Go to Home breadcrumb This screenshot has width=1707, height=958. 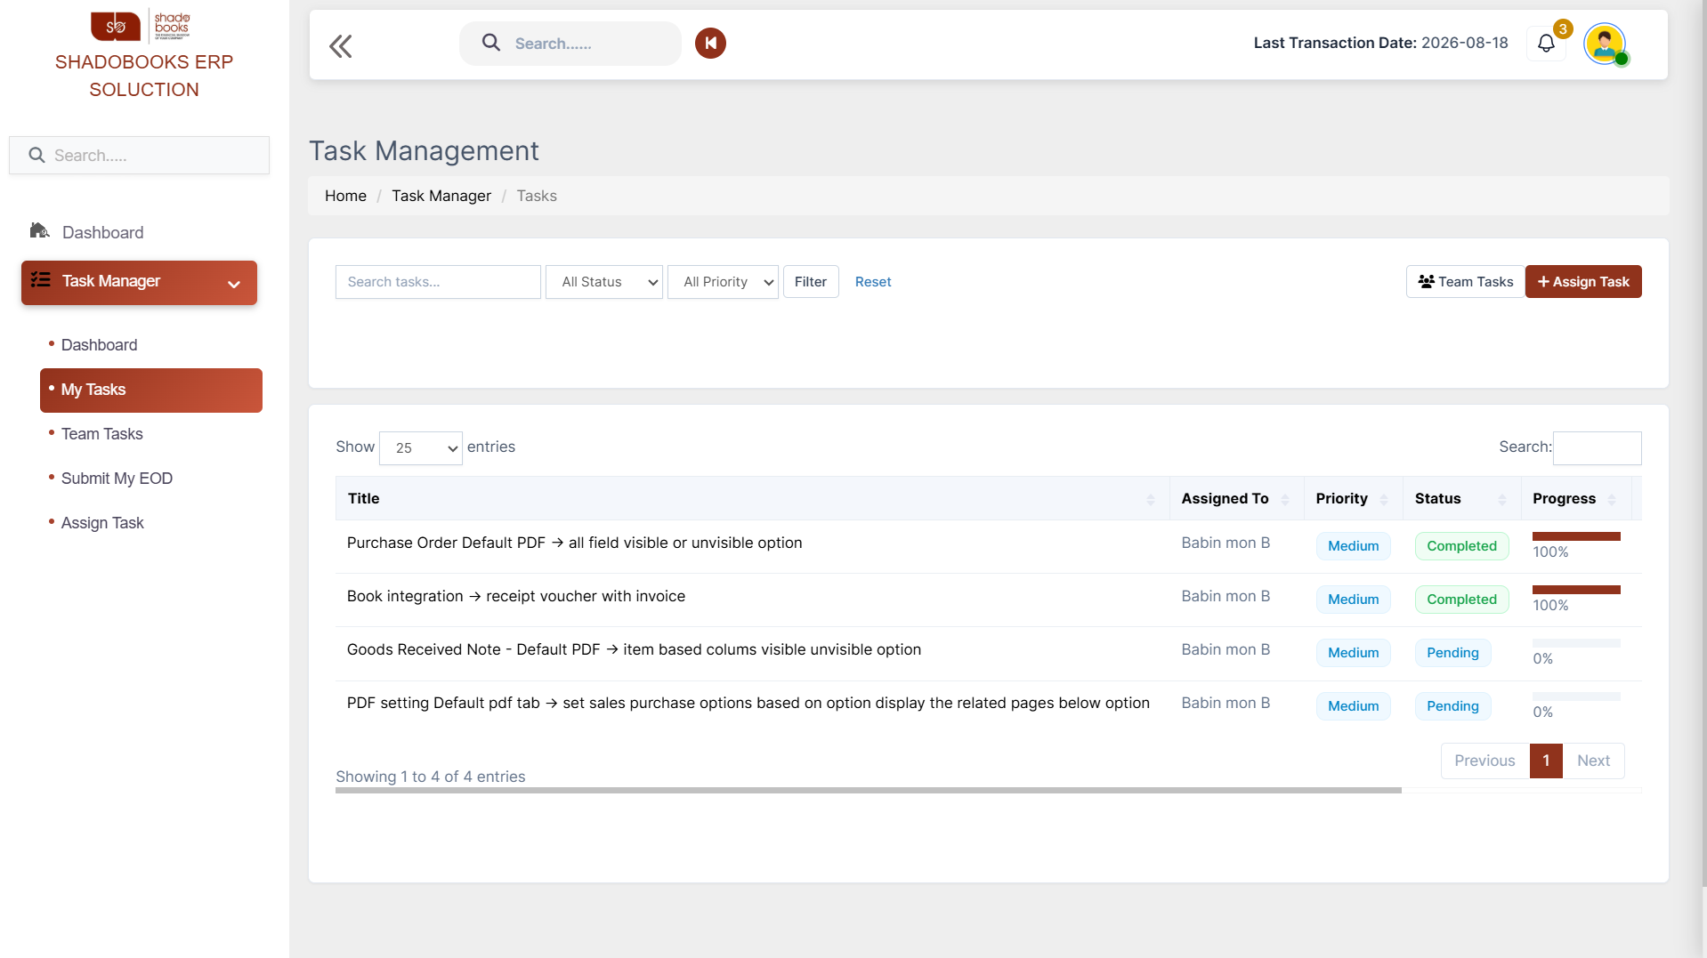pyautogui.click(x=345, y=196)
